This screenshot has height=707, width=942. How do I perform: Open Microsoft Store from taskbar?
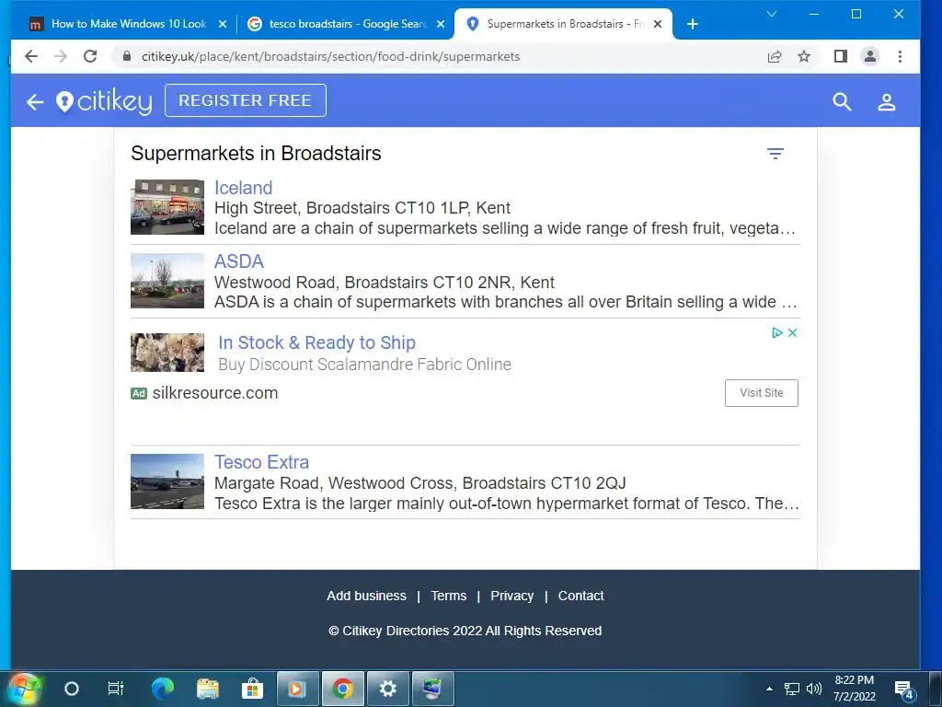pyautogui.click(x=252, y=689)
